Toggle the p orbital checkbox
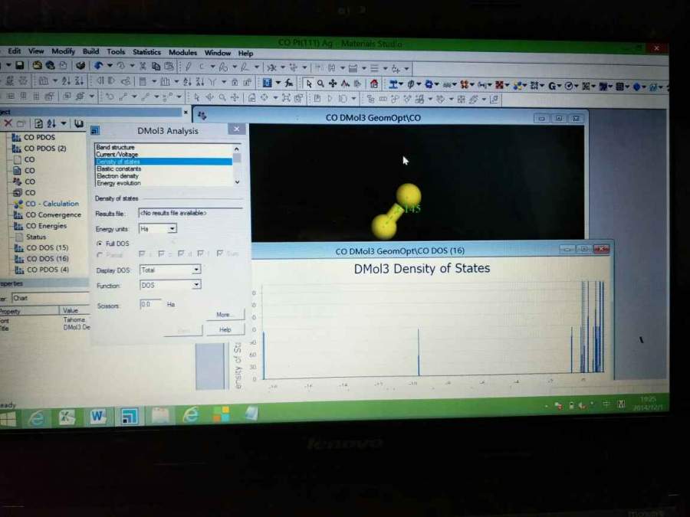 pyautogui.click(x=161, y=254)
